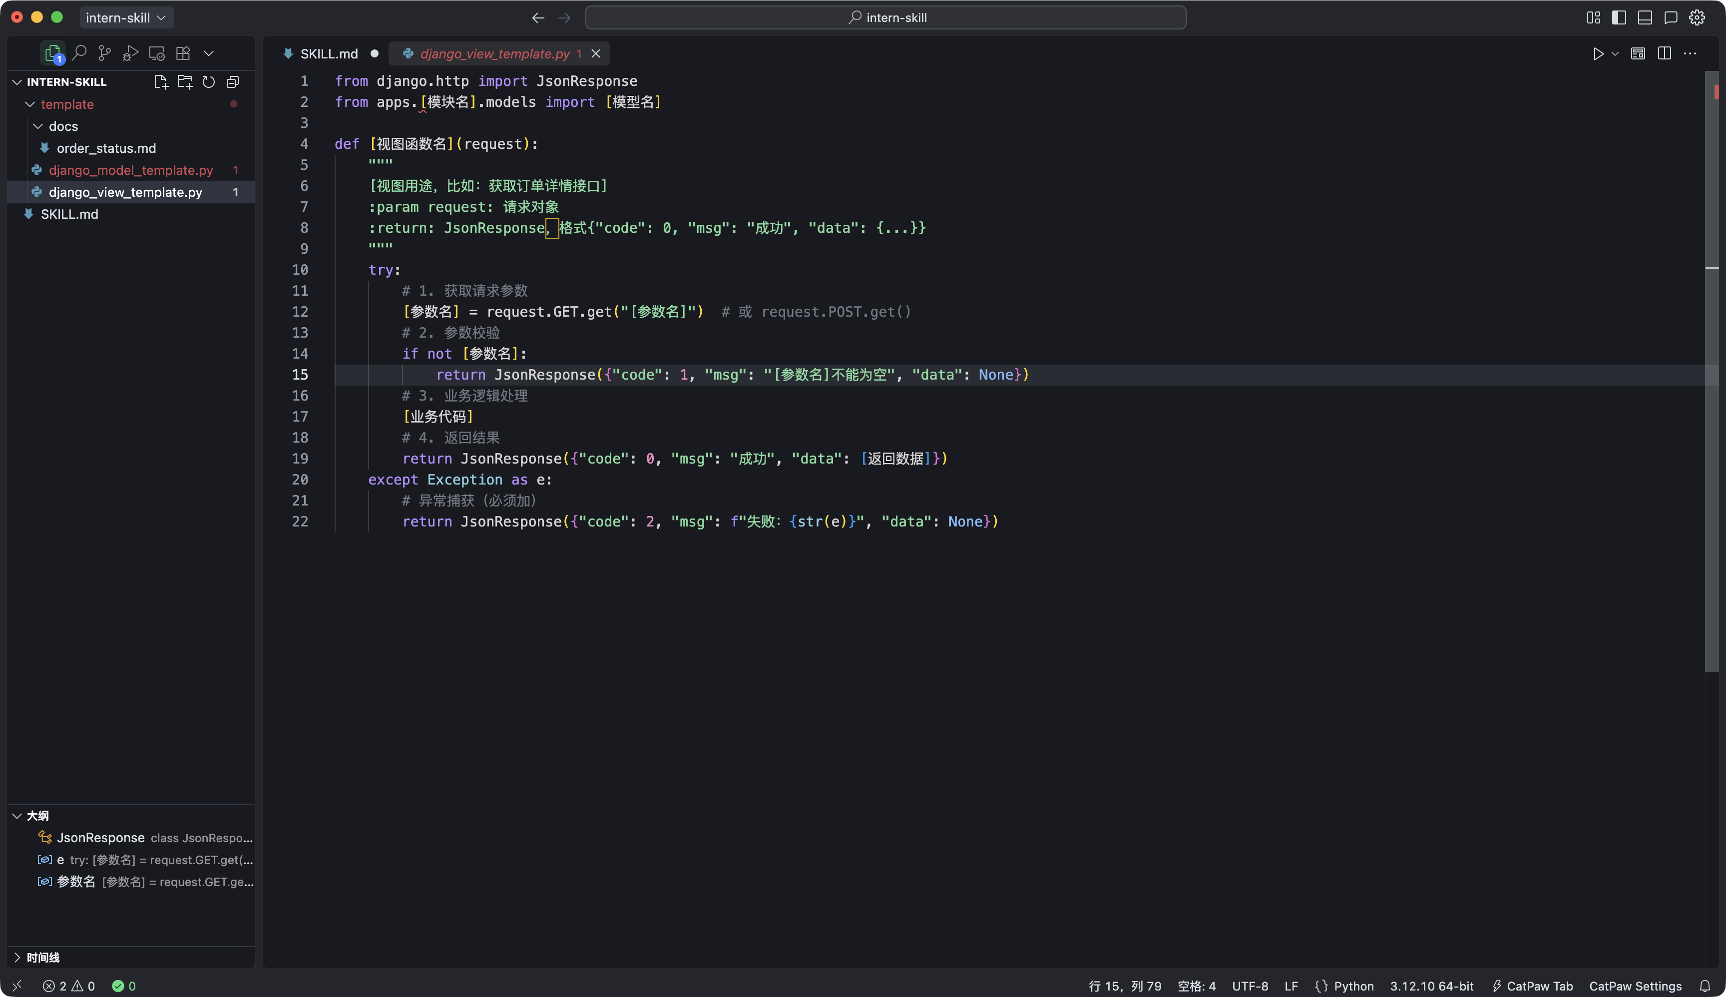
Task: Refresh the explorer file tree
Action: [209, 82]
